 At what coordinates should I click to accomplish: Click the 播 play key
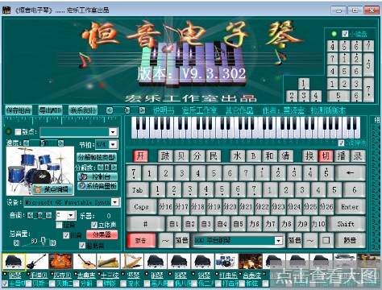click(342, 155)
